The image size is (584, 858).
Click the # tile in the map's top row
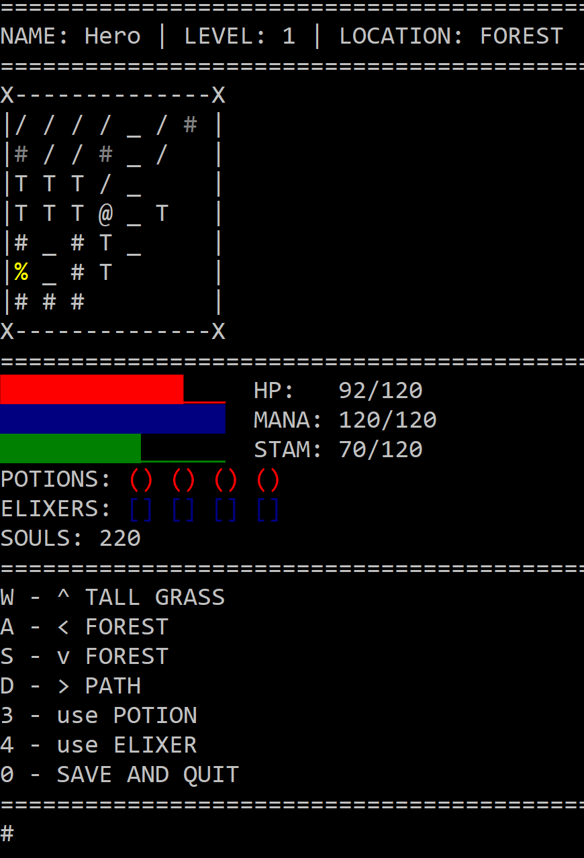click(x=190, y=124)
